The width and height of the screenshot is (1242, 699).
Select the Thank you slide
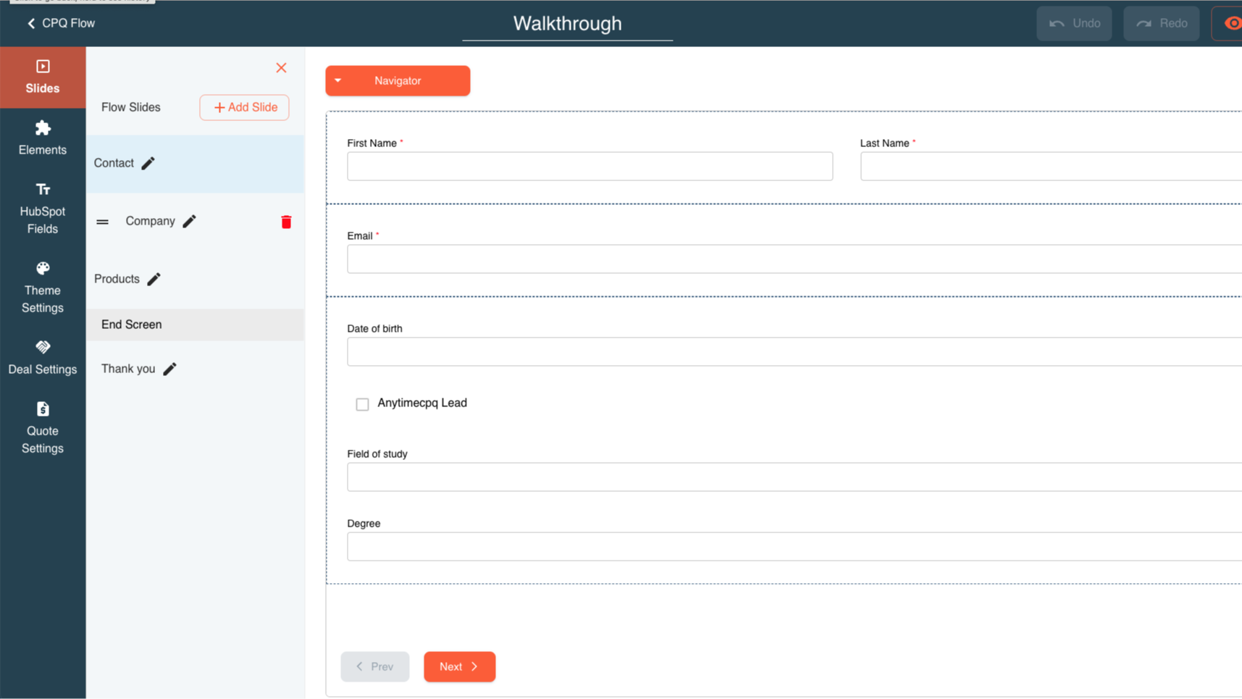pos(195,369)
